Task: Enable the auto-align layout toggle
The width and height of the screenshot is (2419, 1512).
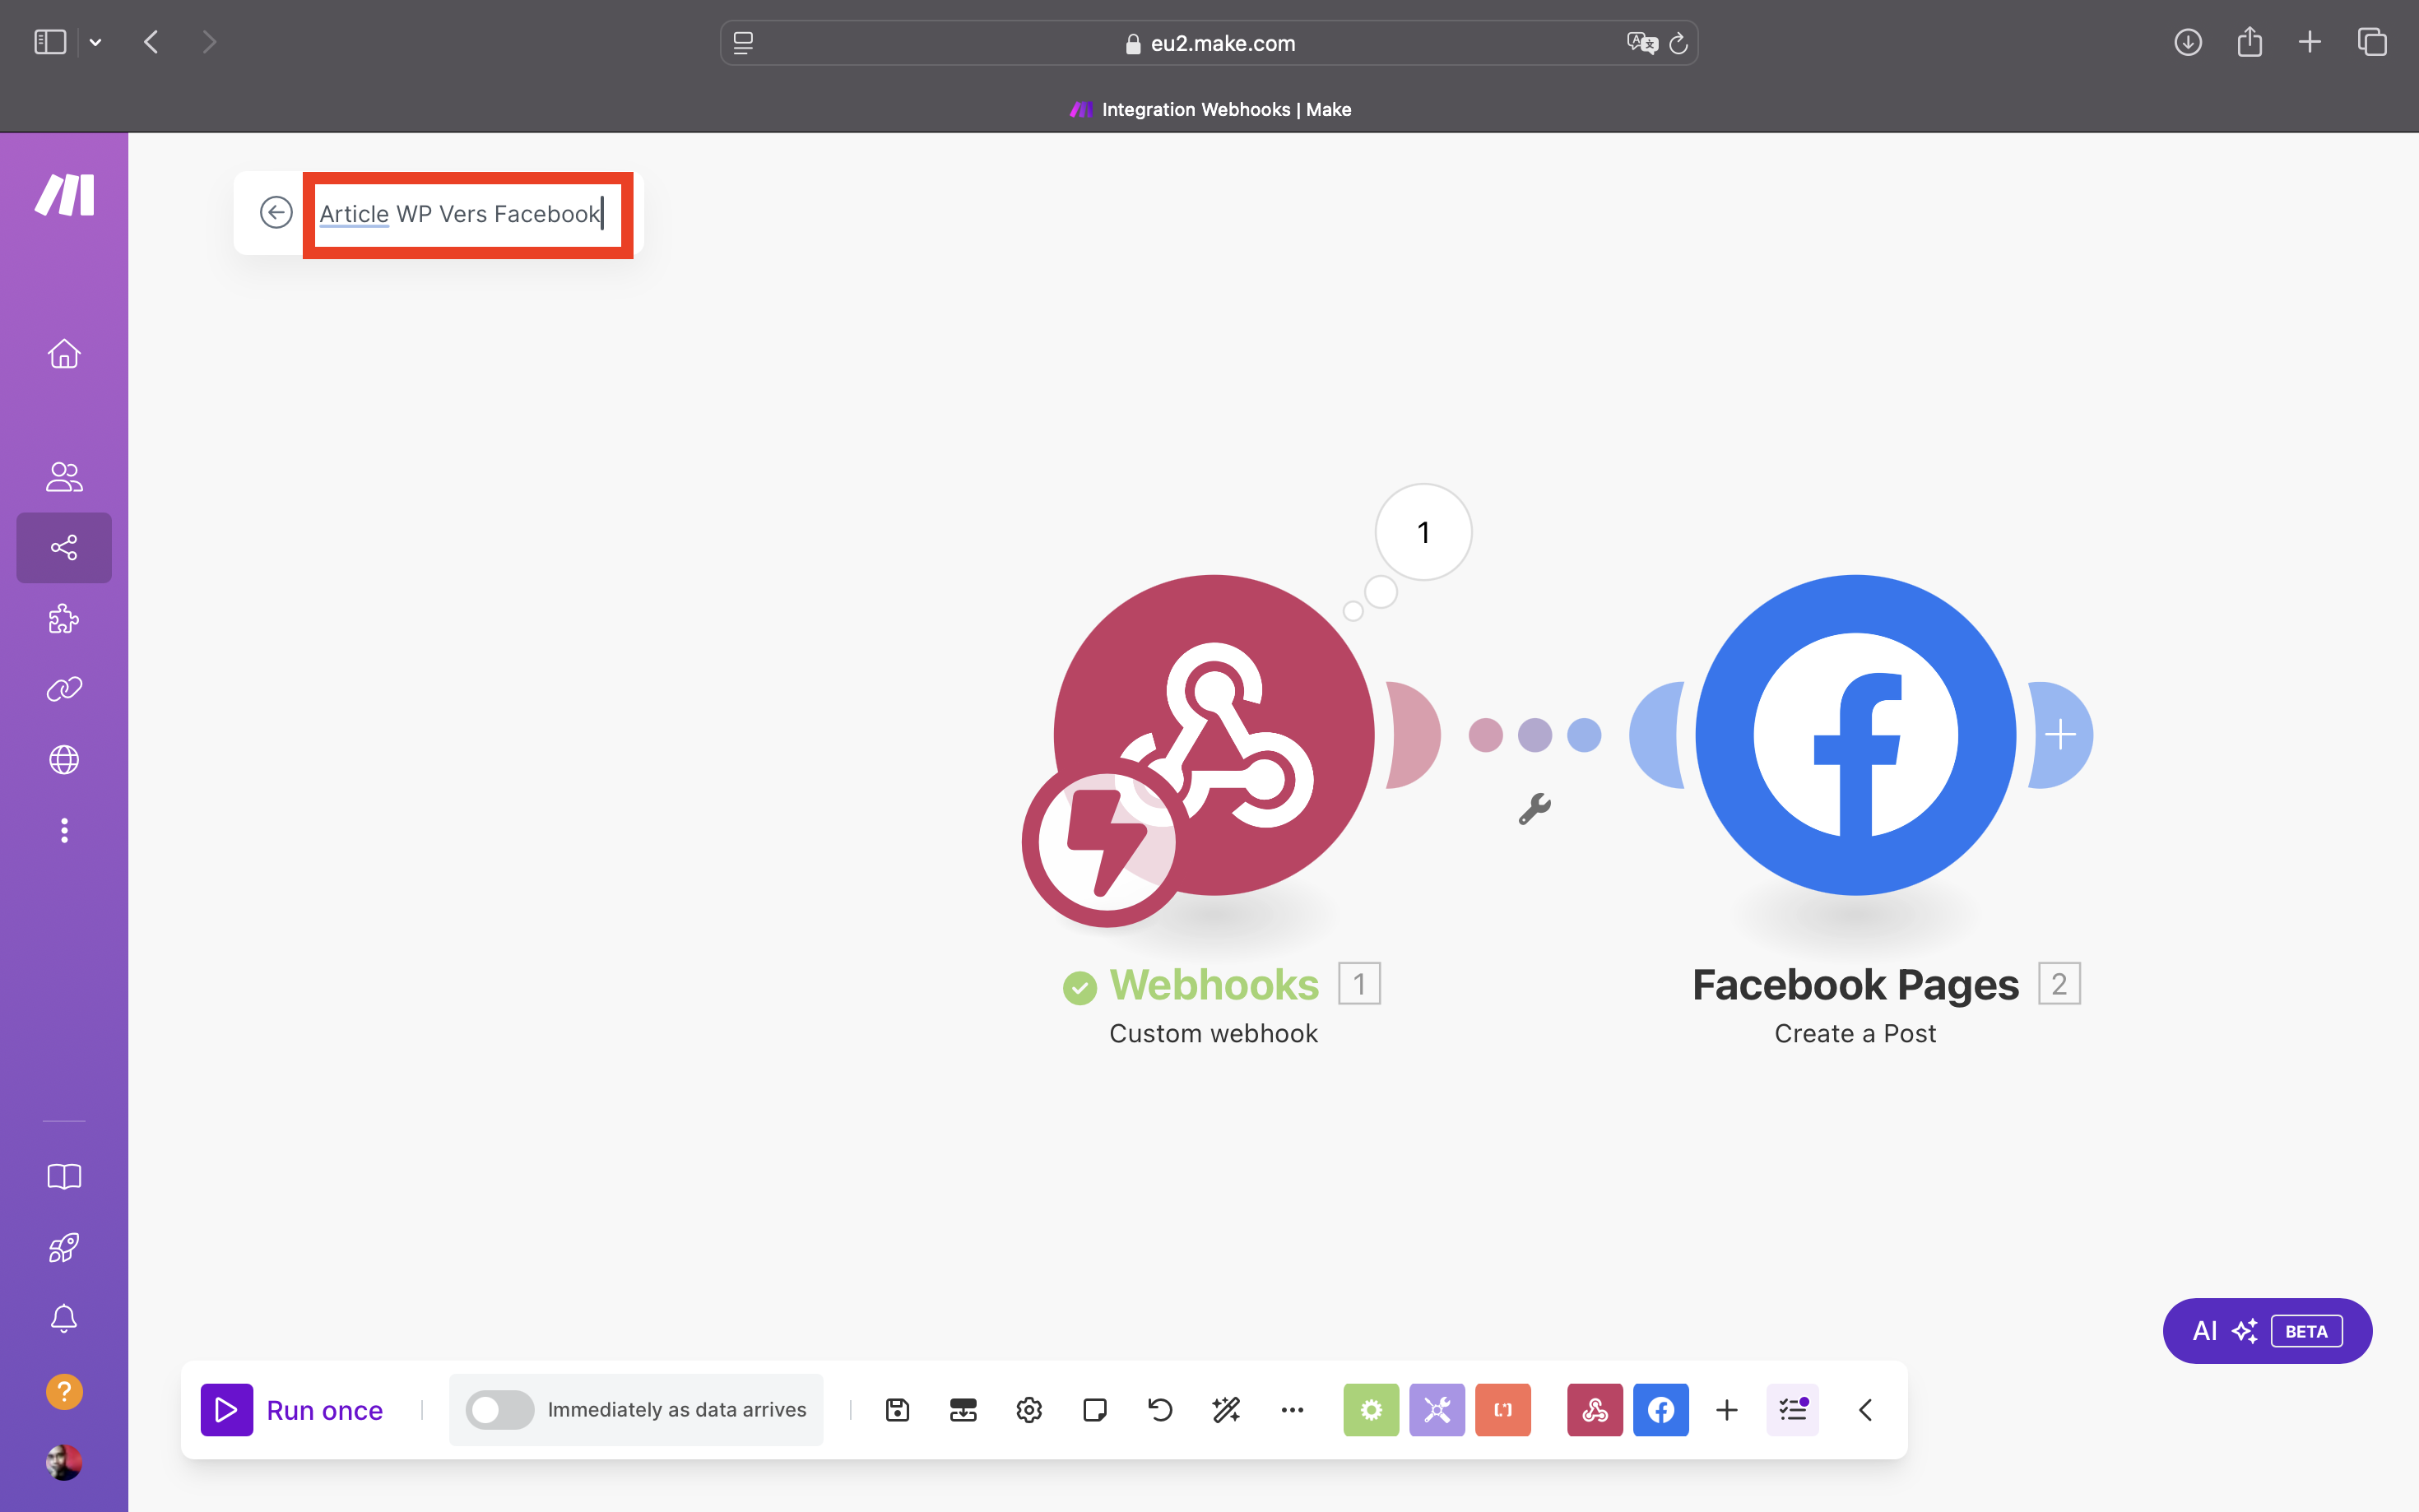Action: pyautogui.click(x=1228, y=1409)
